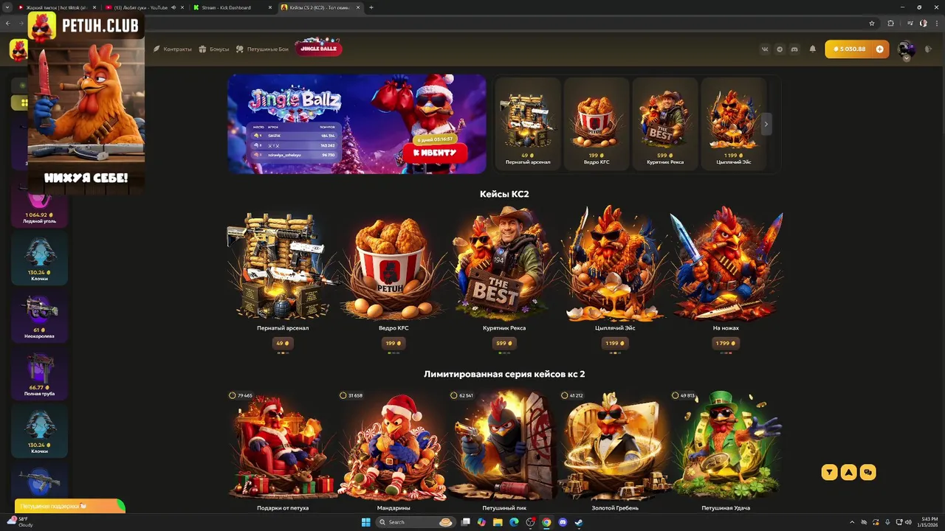Image resolution: width=945 pixels, height=531 pixels.
Task: Select the Полная труба drop in the sidebar
Action: pos(40,373)
